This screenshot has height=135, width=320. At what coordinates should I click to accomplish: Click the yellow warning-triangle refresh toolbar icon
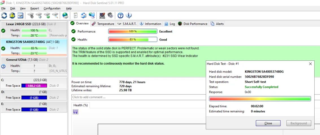tap(12, 15)
